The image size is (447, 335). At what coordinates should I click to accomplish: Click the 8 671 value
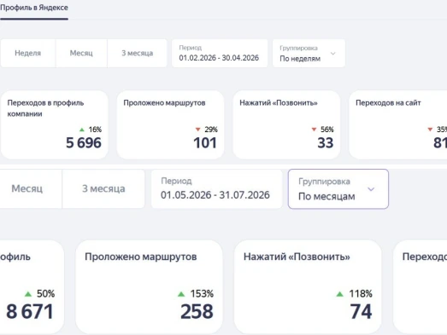30,311
